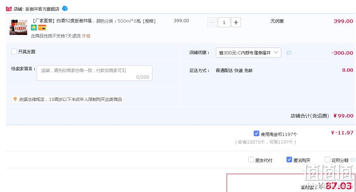
Task: Click the orange shield icon by age restriction notice
Action: click(x=15, y=99)
